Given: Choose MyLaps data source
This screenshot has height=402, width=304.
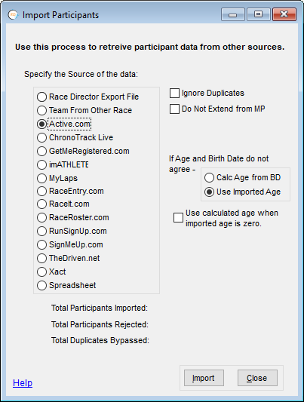Looking at the screenshot, I should click(57, 178).
